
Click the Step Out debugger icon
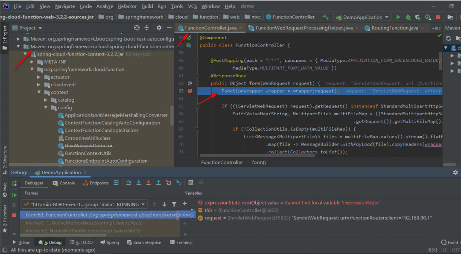click(158, 183)
